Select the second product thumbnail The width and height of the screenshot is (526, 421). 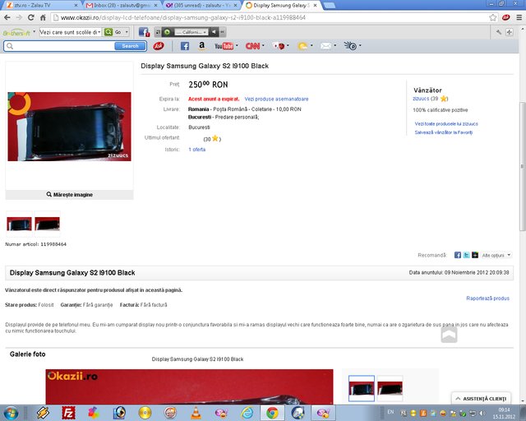47,224
